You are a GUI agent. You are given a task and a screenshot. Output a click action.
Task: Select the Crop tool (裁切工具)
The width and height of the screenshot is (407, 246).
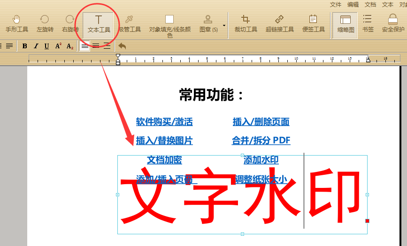246,23
